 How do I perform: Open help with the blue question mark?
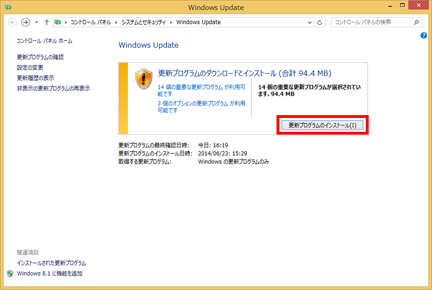click(424, 36)
